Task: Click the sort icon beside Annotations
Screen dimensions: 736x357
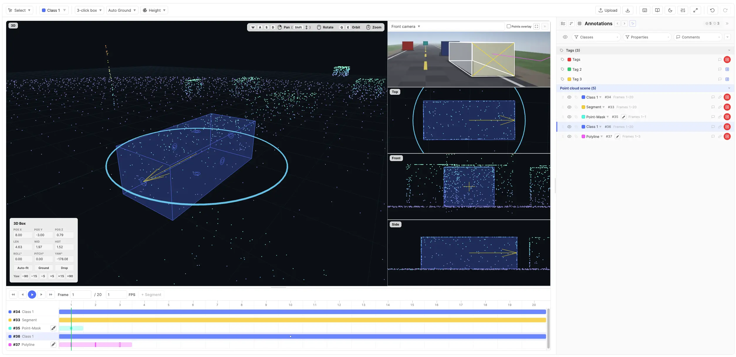Action: click(571, 23)
